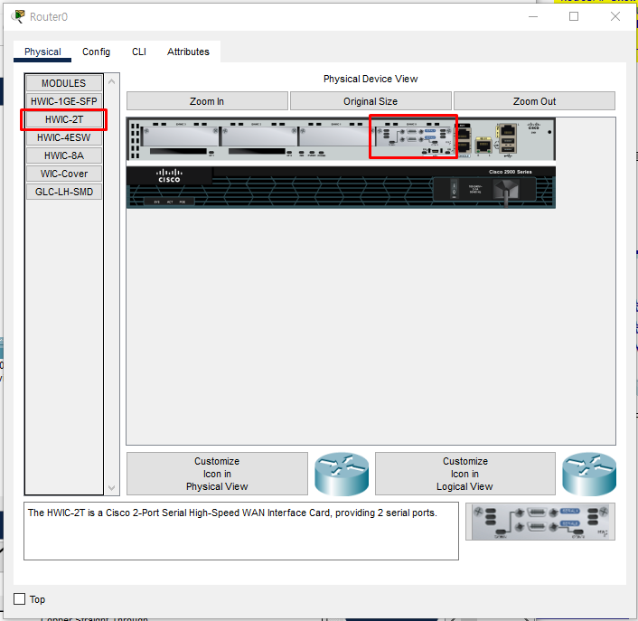Image resolution: width=638 pixels, height=621 pixels.
Task: Select the WIC-Cover module
Action: tap(64, 174)
